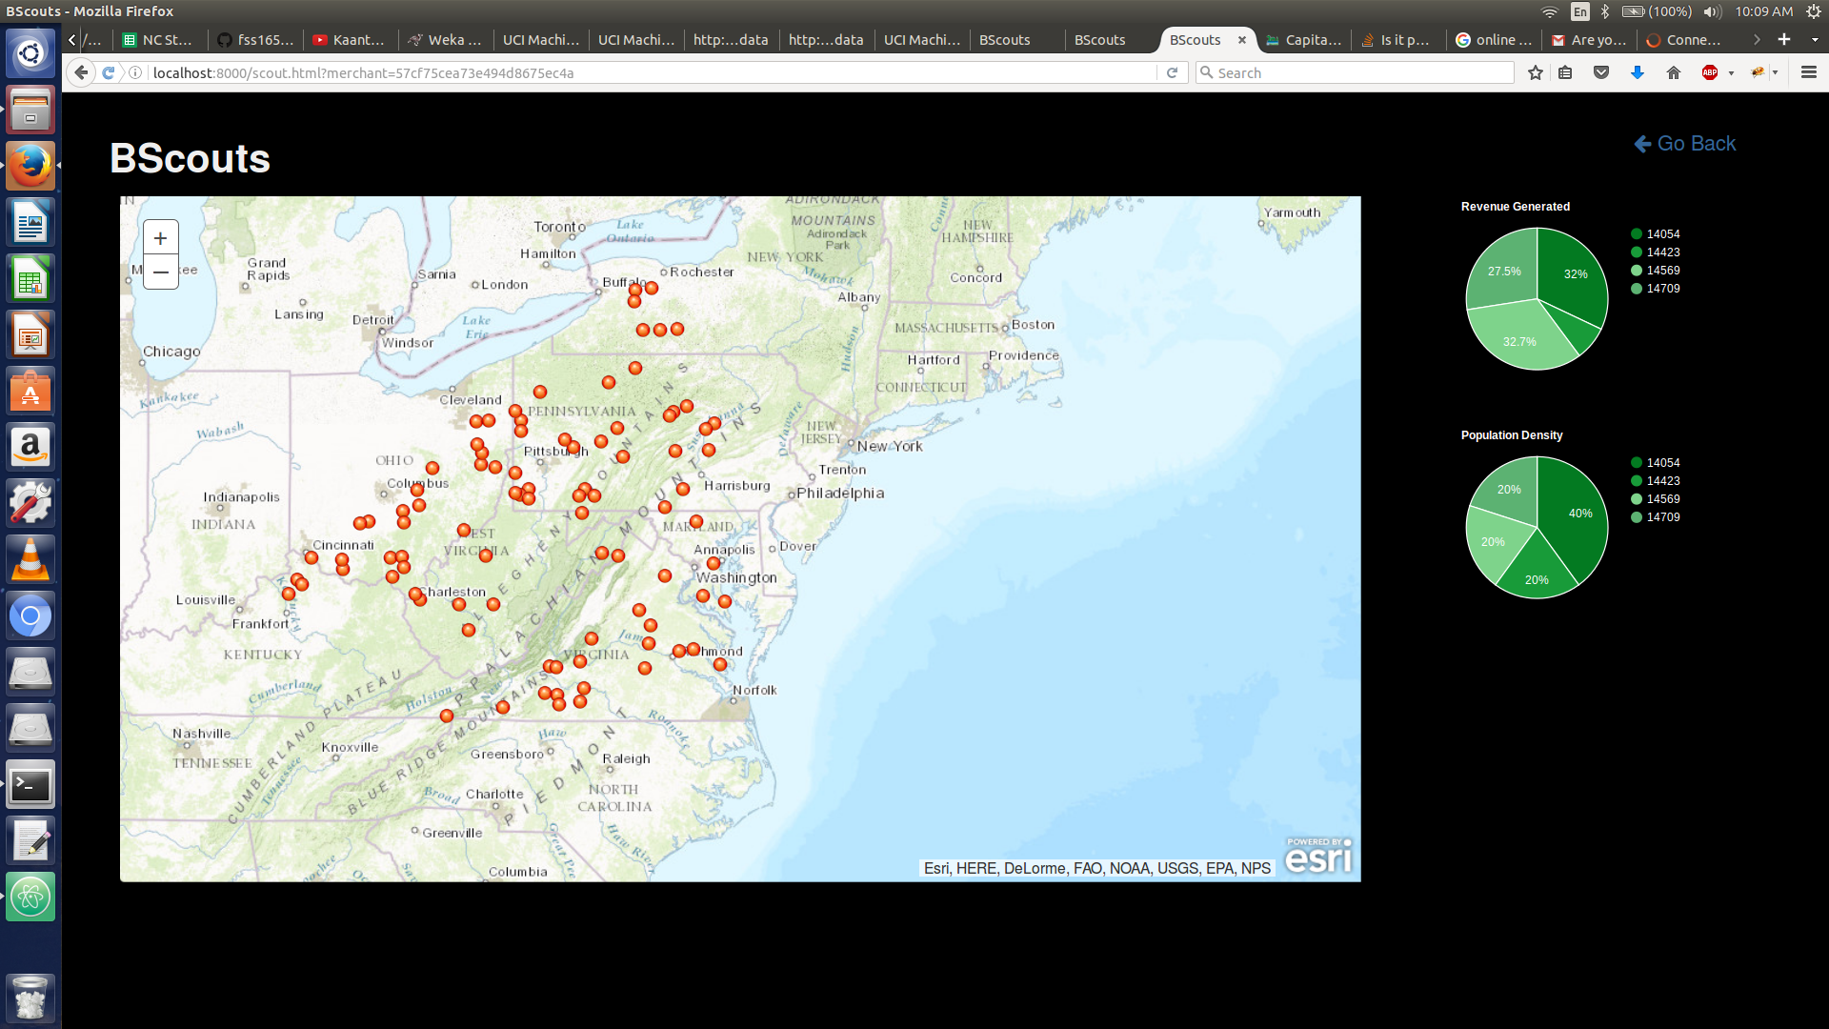The height and width of the screenshot is (1029, 1829).
Task: Click the Firefox Search input field
Action: pos(1355,73)
